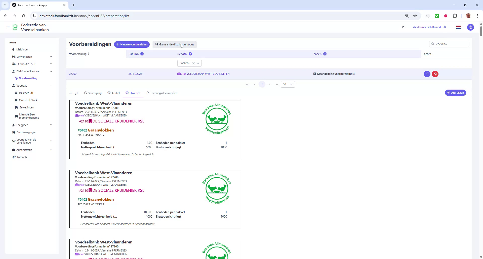Open the 50 rows per page dropdown
Viewport: 483px width, 259px height.
pos(288,84)
